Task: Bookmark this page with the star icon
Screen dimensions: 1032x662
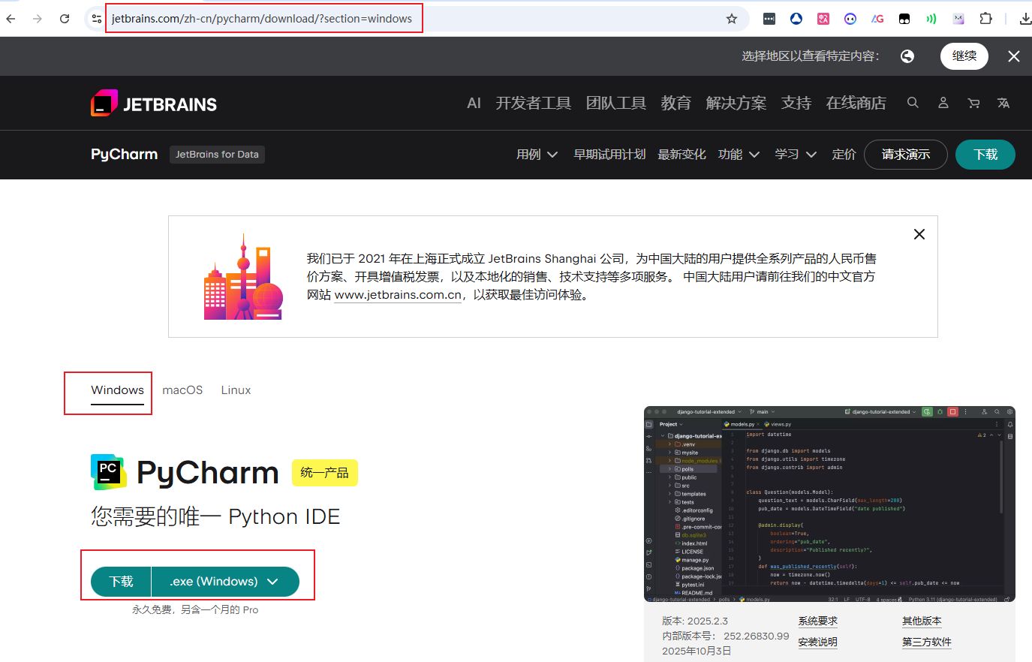Action: tap(732, 19)
